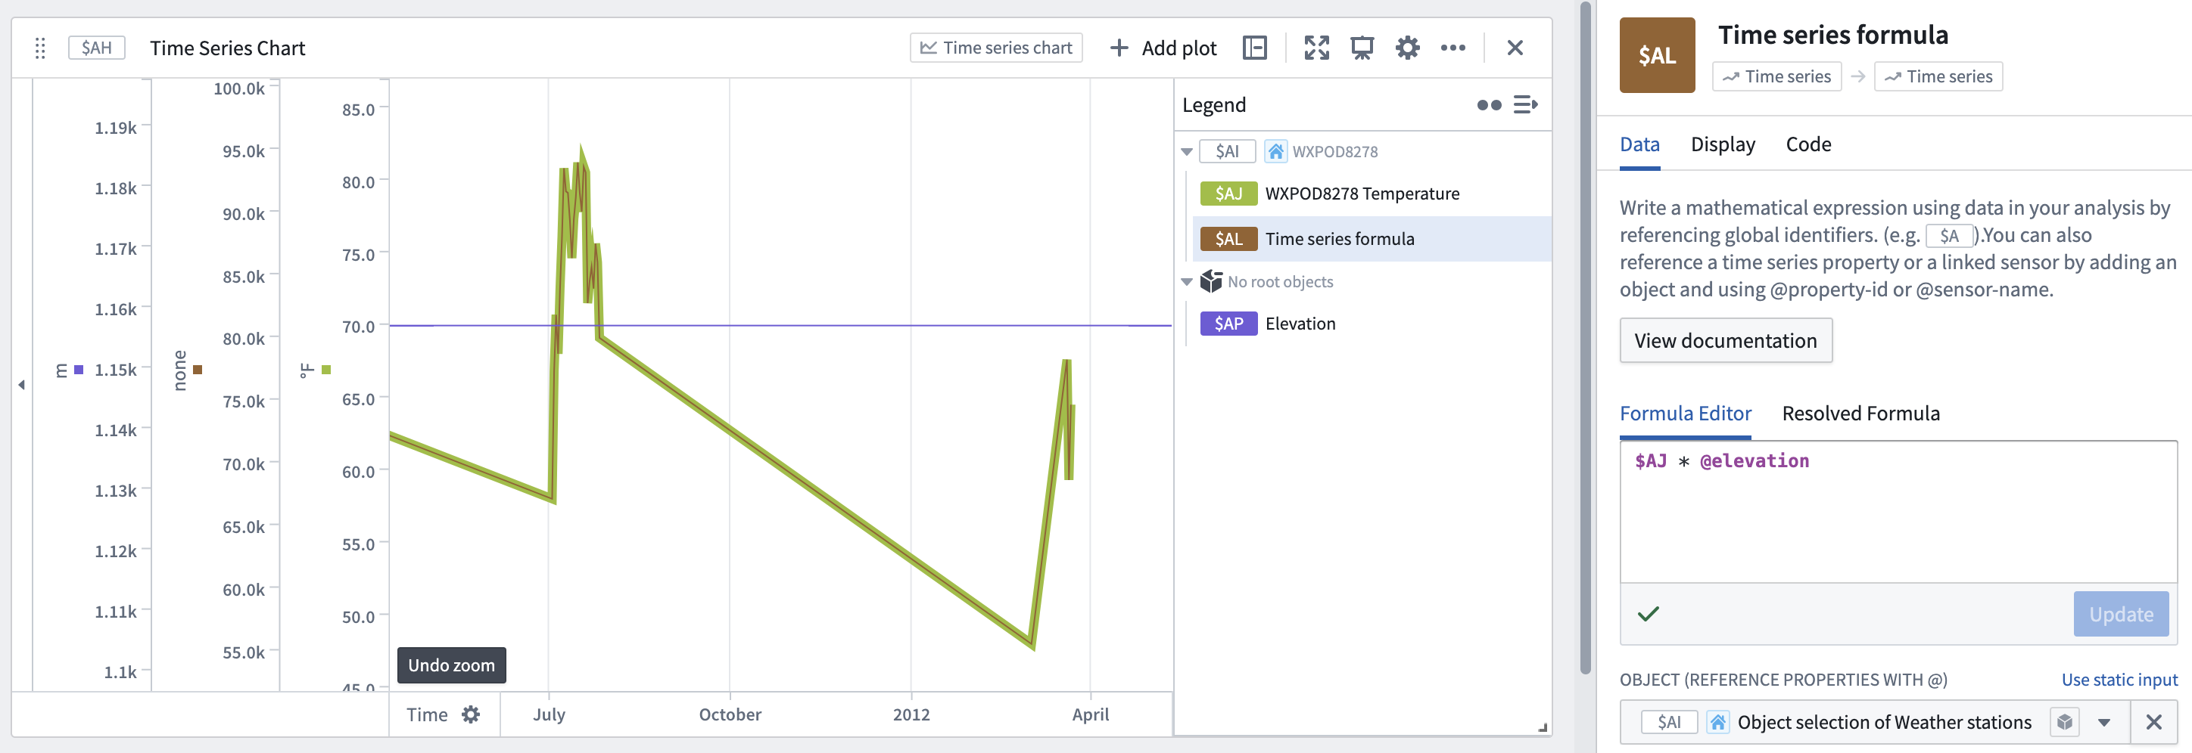
Task: Click the $AH identifier tag
Action: [x=96, y=48]
